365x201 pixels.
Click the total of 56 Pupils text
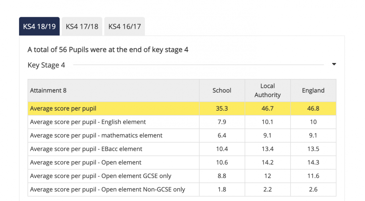[108, 50]
